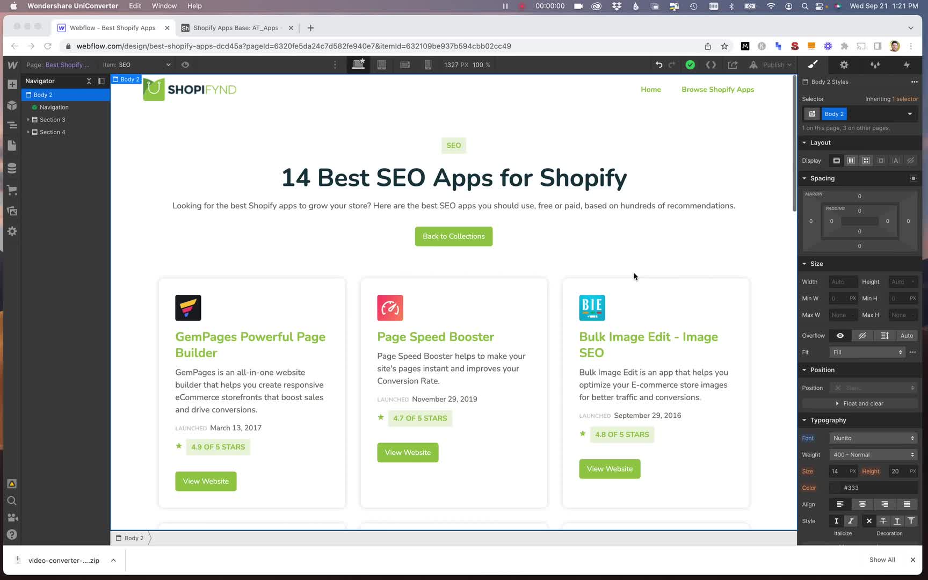
Task: Open the Ecommerce cart panel
Action: (x=12, y=190)
